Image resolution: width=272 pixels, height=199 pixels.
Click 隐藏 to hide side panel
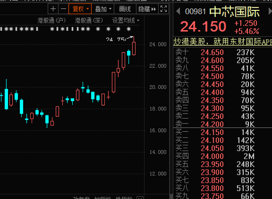(147, 9)
